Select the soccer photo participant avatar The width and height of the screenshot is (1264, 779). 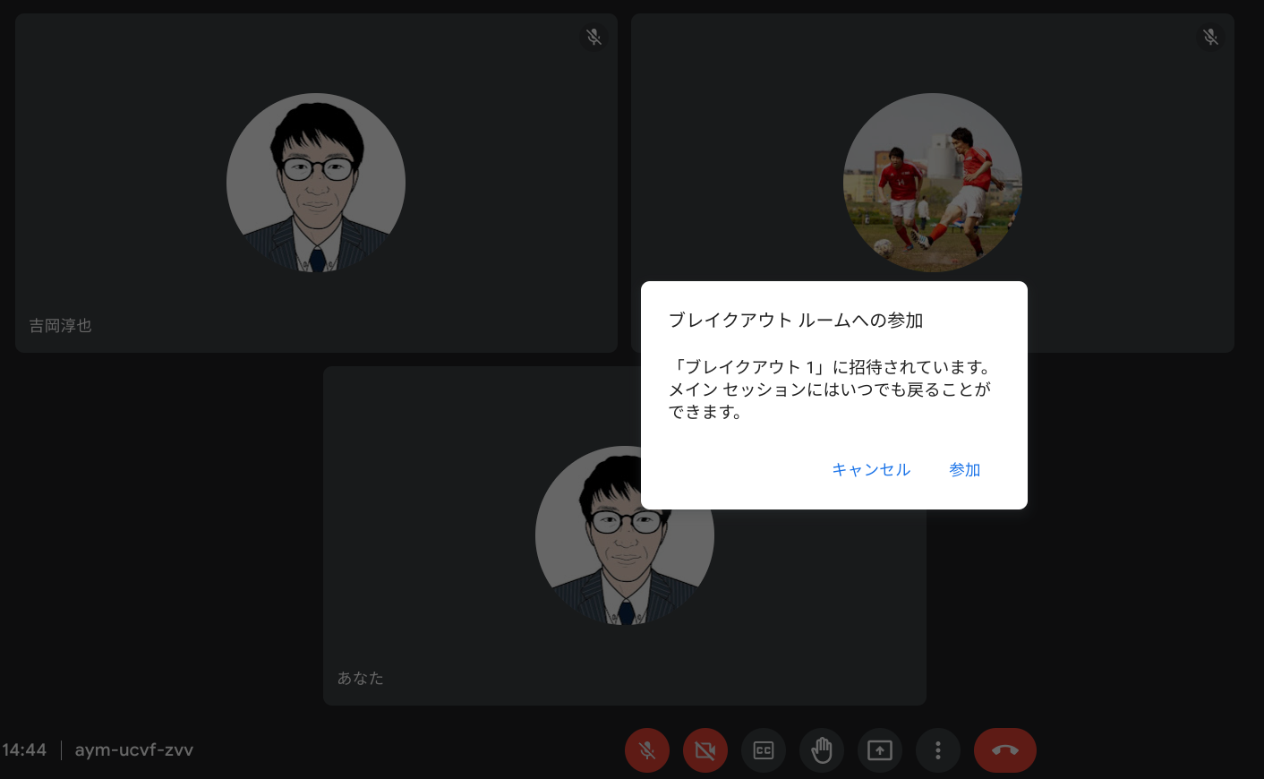(933, 183)
